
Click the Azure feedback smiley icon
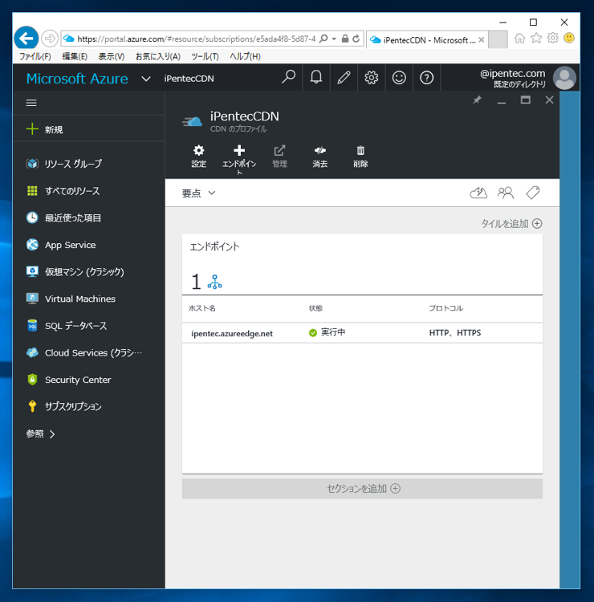(399, 78)
